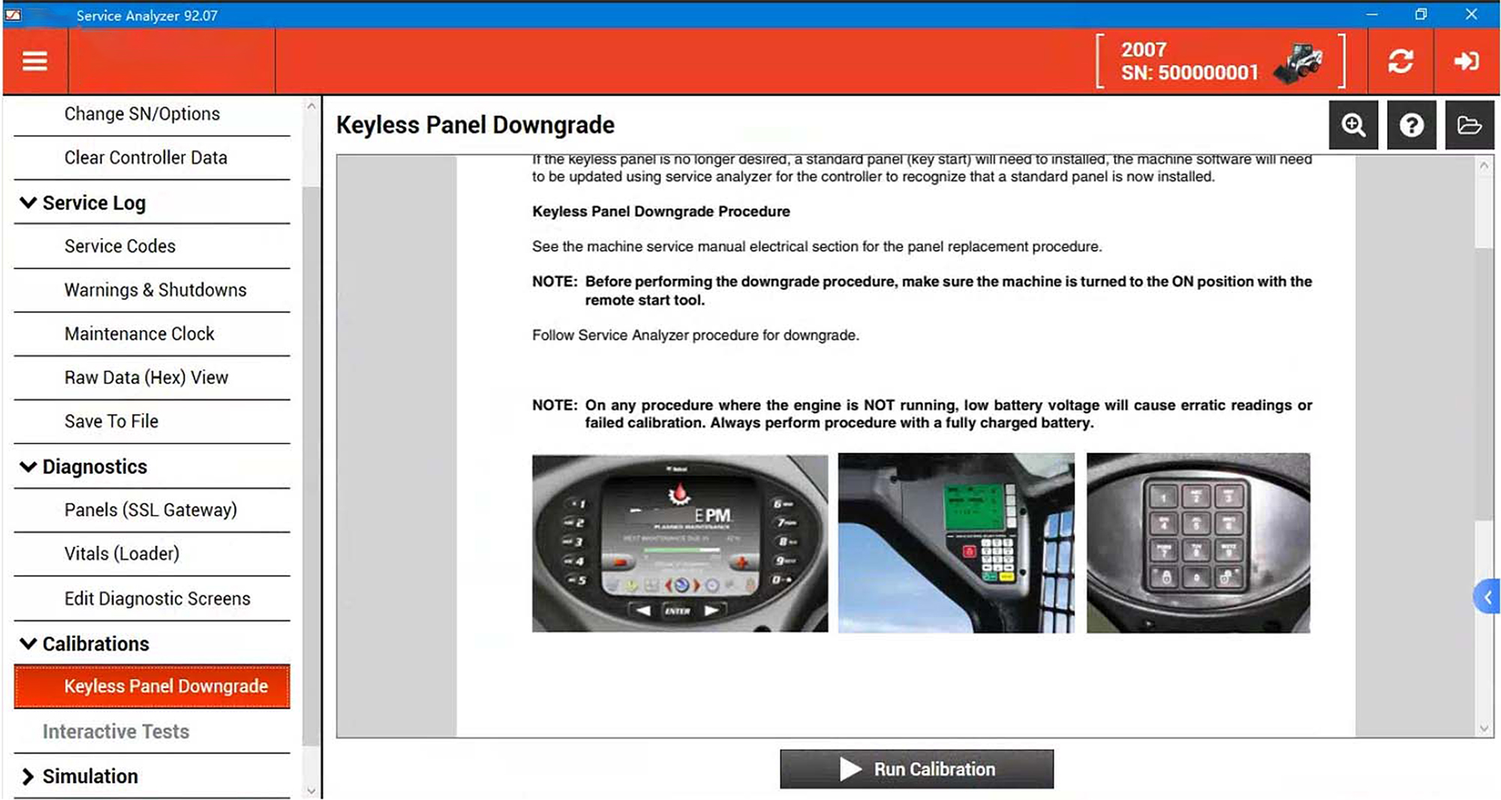
Task: Click the Service Analyzer app icon in title bar
Action: pos(14,14)
